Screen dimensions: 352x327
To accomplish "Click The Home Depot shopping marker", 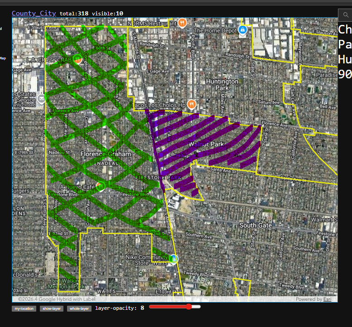I will coord(242,30).
